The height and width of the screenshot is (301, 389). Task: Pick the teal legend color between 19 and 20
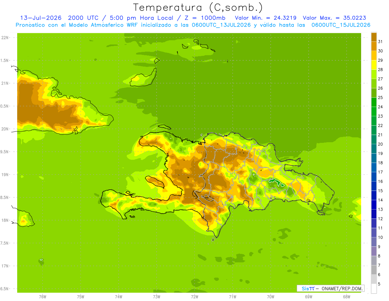point(374,148)
